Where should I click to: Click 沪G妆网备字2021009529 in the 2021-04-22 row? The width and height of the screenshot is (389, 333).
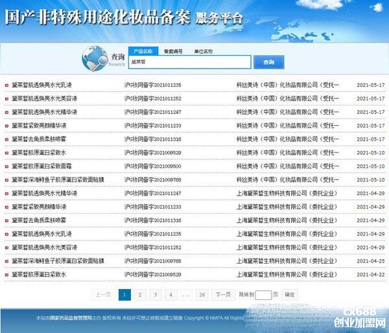pos(153,275)
